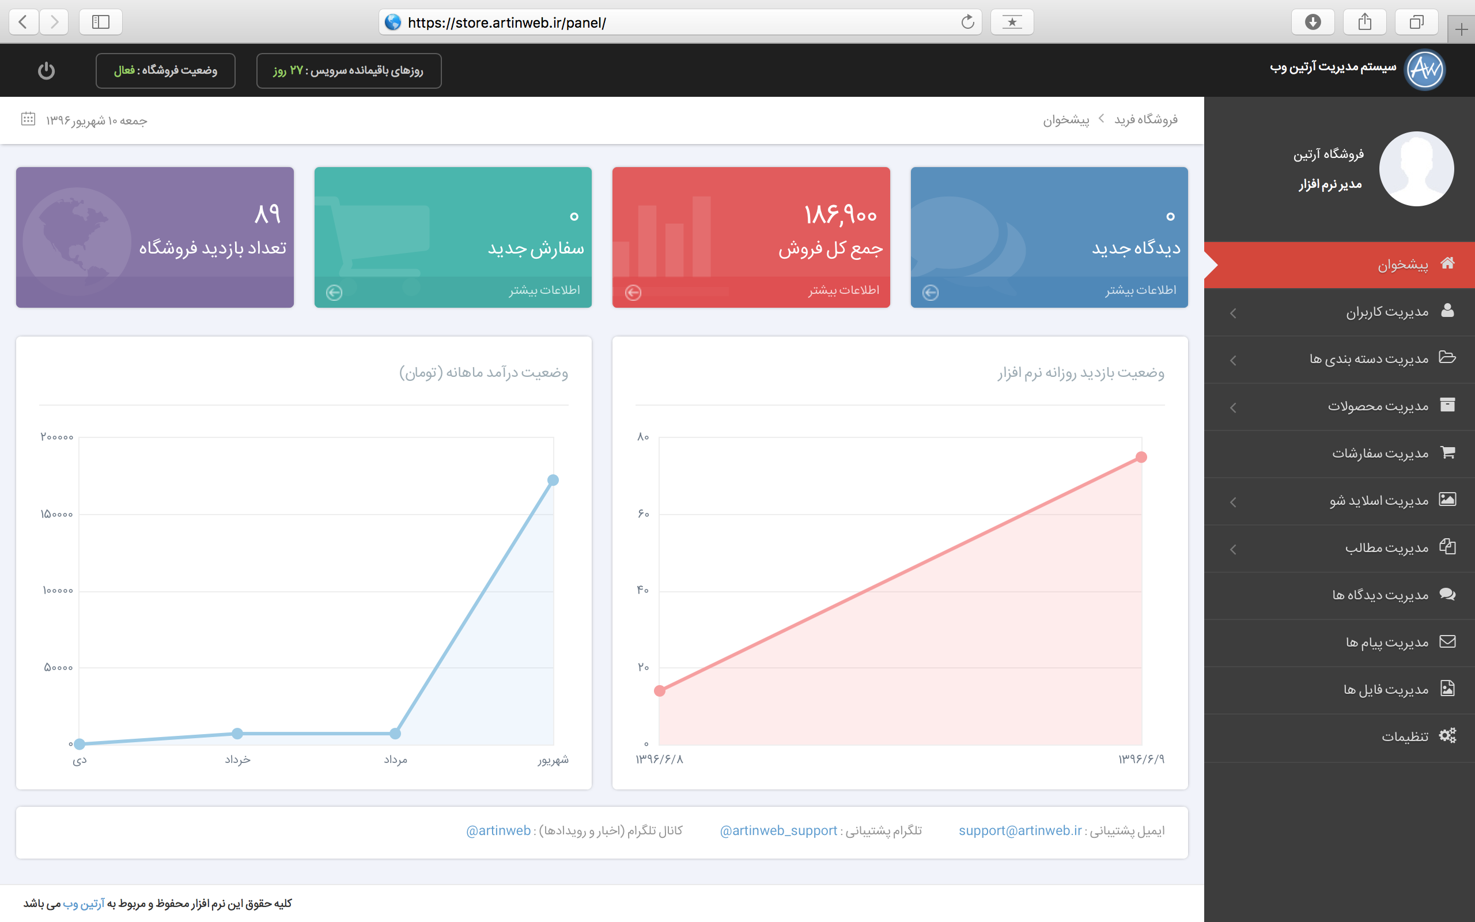Click the user icon for مدیریت کاربران
This screenshot has width=1475, height=922.
[x=1447, y=311]
